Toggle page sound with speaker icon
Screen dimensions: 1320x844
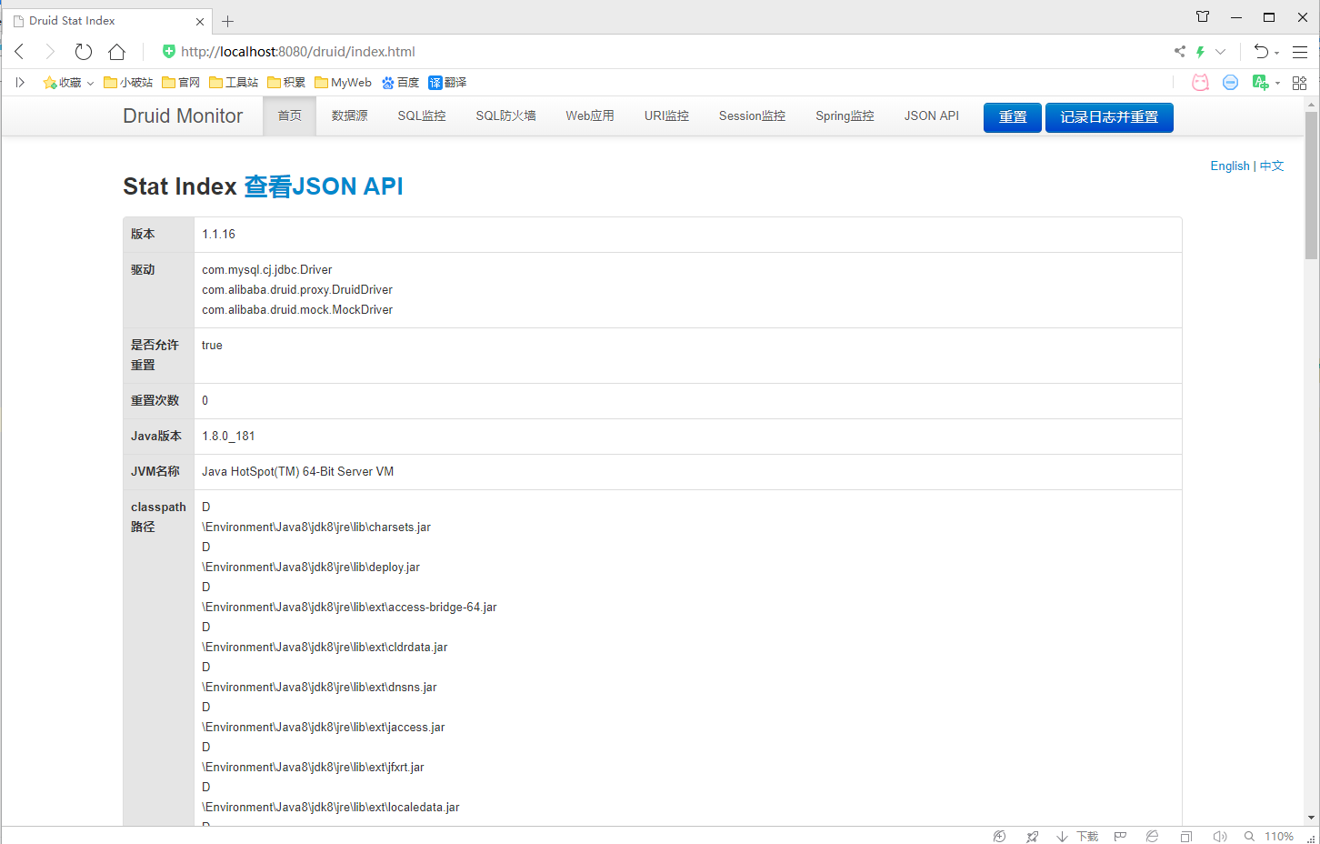pyautogui.click(x=1220, y=837)
